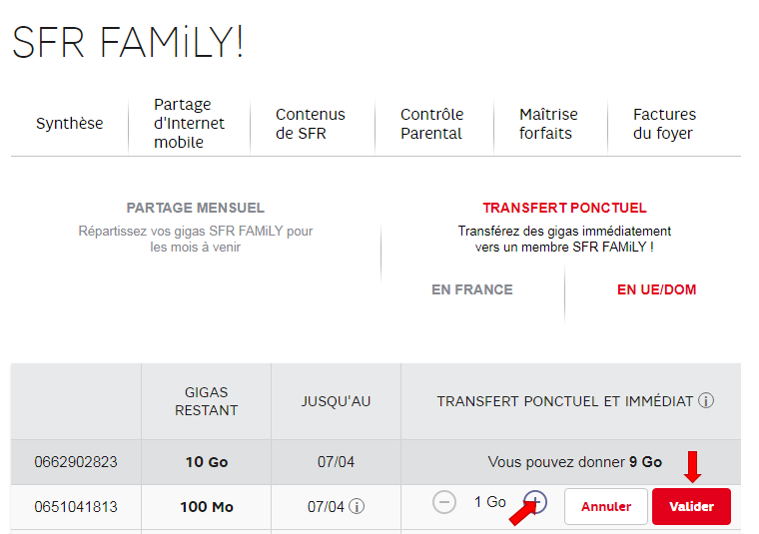Click phone number 0662902823 row
This screenshot has width=759, height=534.
click(x=76, y=462)
